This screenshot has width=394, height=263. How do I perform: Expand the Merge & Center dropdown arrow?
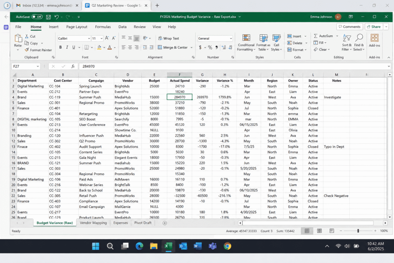192,47
